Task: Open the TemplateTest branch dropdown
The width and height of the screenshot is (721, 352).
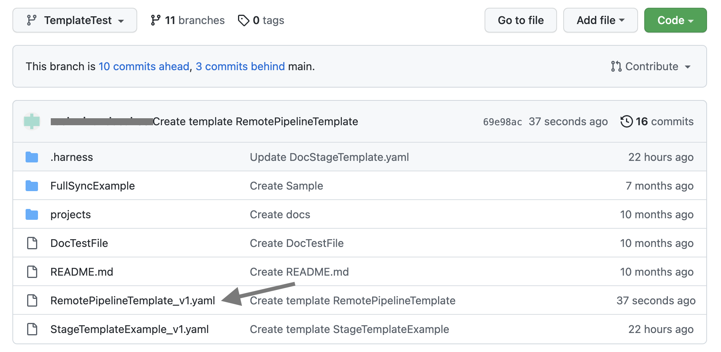Action: click(x=75, y=20)
